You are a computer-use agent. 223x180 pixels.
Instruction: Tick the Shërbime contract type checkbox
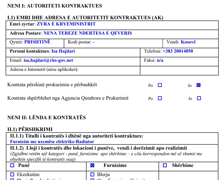[x=165, y=166]
